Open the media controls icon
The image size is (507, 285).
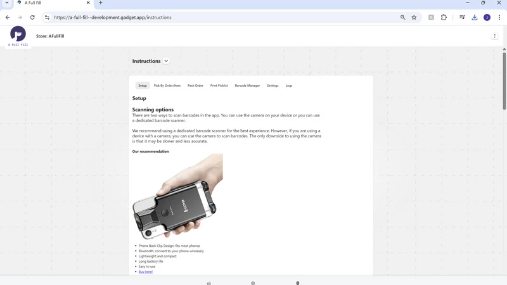tap(462, 18)
